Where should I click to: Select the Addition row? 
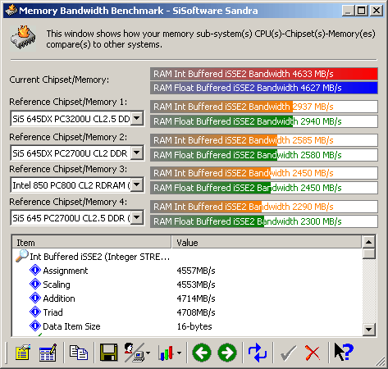tap(187, 298)
